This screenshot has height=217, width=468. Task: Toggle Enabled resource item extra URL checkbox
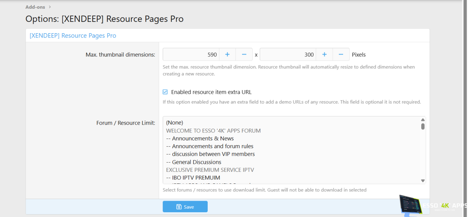(x=165, y=92)
